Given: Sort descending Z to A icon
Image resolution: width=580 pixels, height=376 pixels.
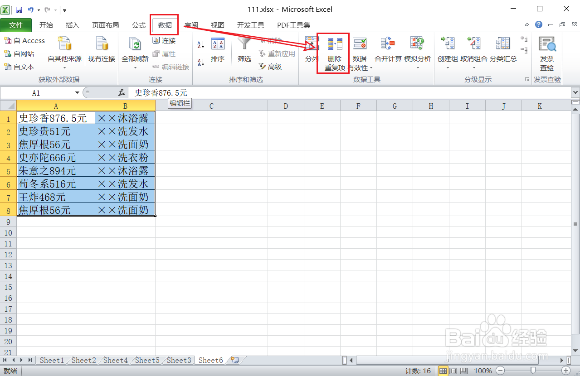Looking at the screenshot, I should point(201,62).
